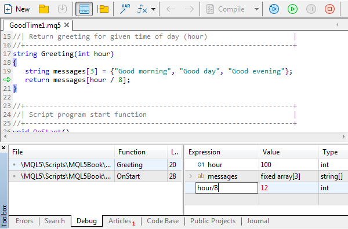348x229 pixels.
Task: Click the tab scroll left arrow
Action: [337, 24]
